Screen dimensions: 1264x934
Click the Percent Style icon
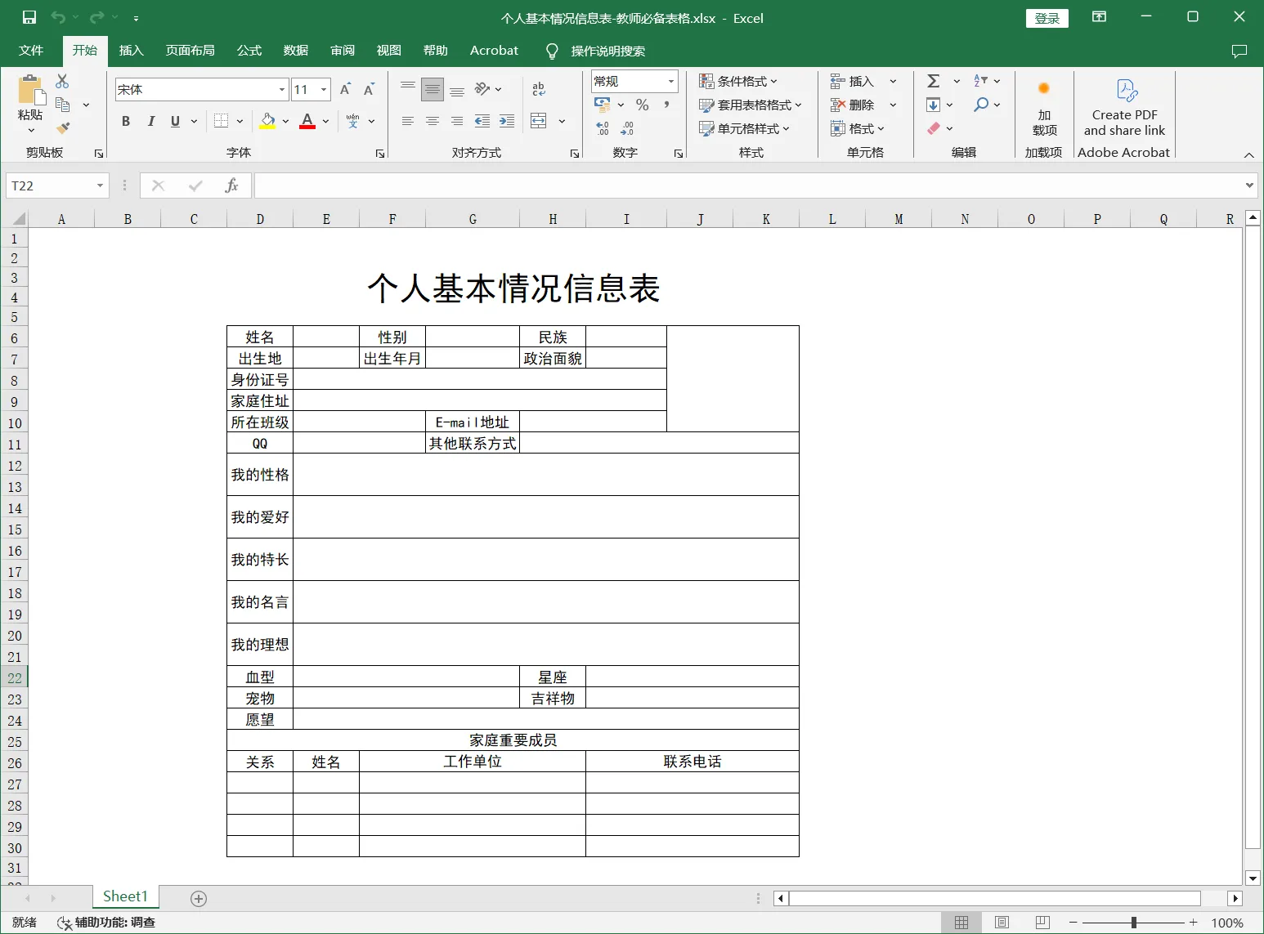pos(643,105)
